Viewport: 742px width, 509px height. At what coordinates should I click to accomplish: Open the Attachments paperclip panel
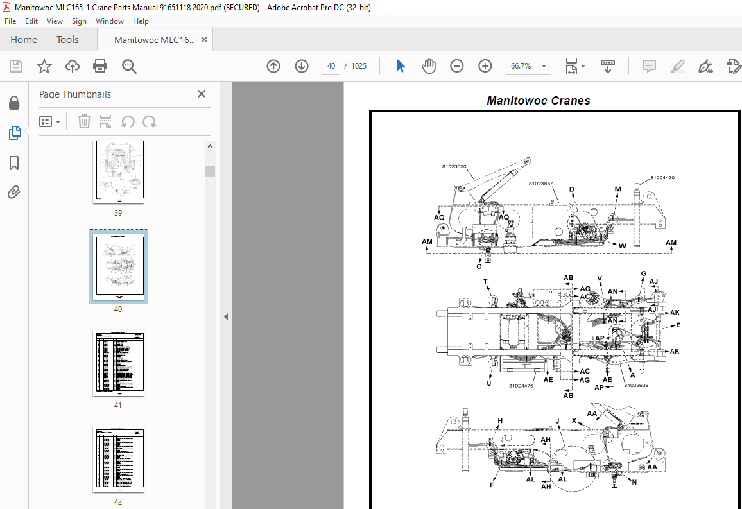coord(13,192)
